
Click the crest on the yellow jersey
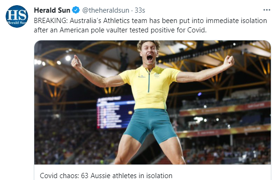157,75
